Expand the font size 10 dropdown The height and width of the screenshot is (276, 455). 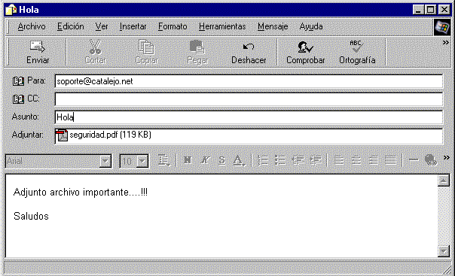(142, 161)
